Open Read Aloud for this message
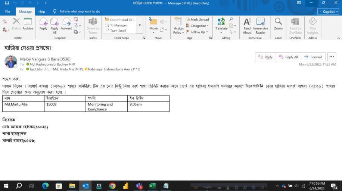This screenshot has width=342, height=191. [x=247, y=25]
